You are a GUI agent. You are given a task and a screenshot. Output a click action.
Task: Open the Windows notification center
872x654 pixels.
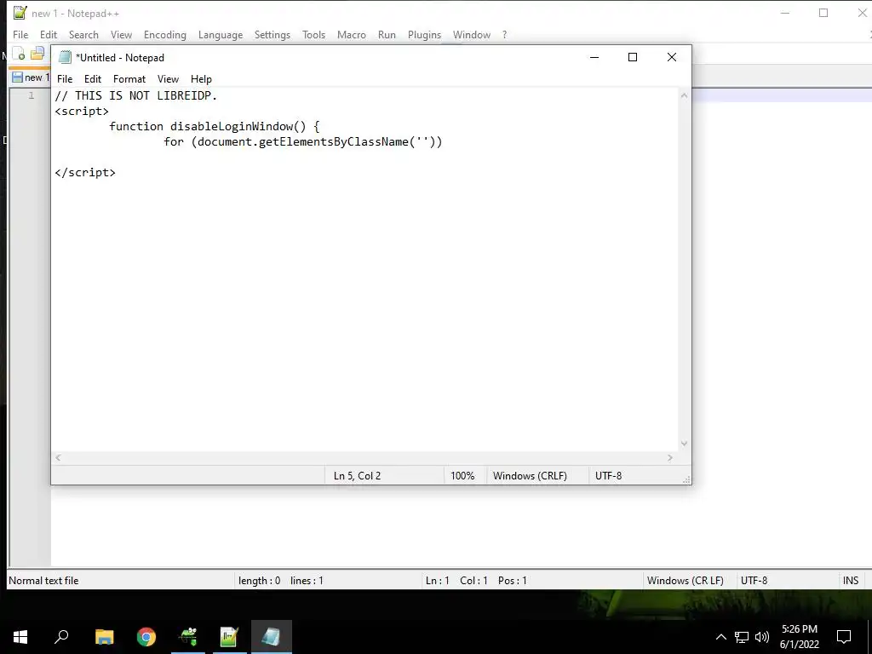844,637
